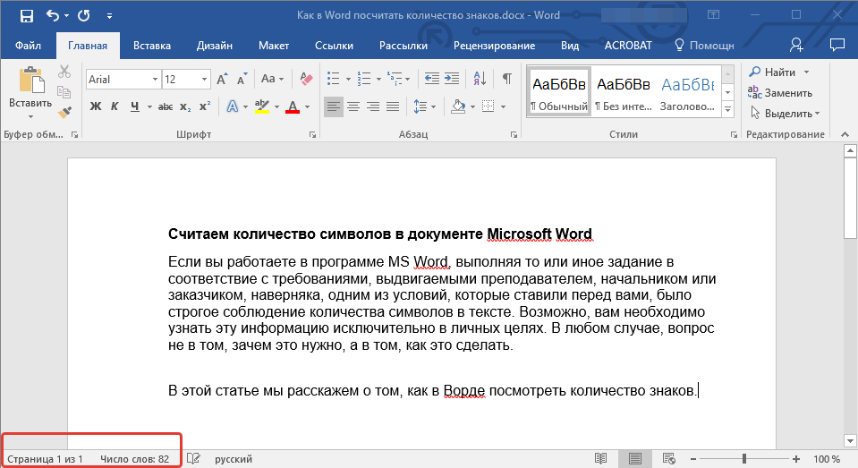Clear all formatting with the eraser icon
This screenshot has height=468, width=858.
tap(307, 79)
